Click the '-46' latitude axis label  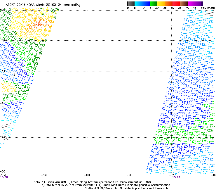3,103
